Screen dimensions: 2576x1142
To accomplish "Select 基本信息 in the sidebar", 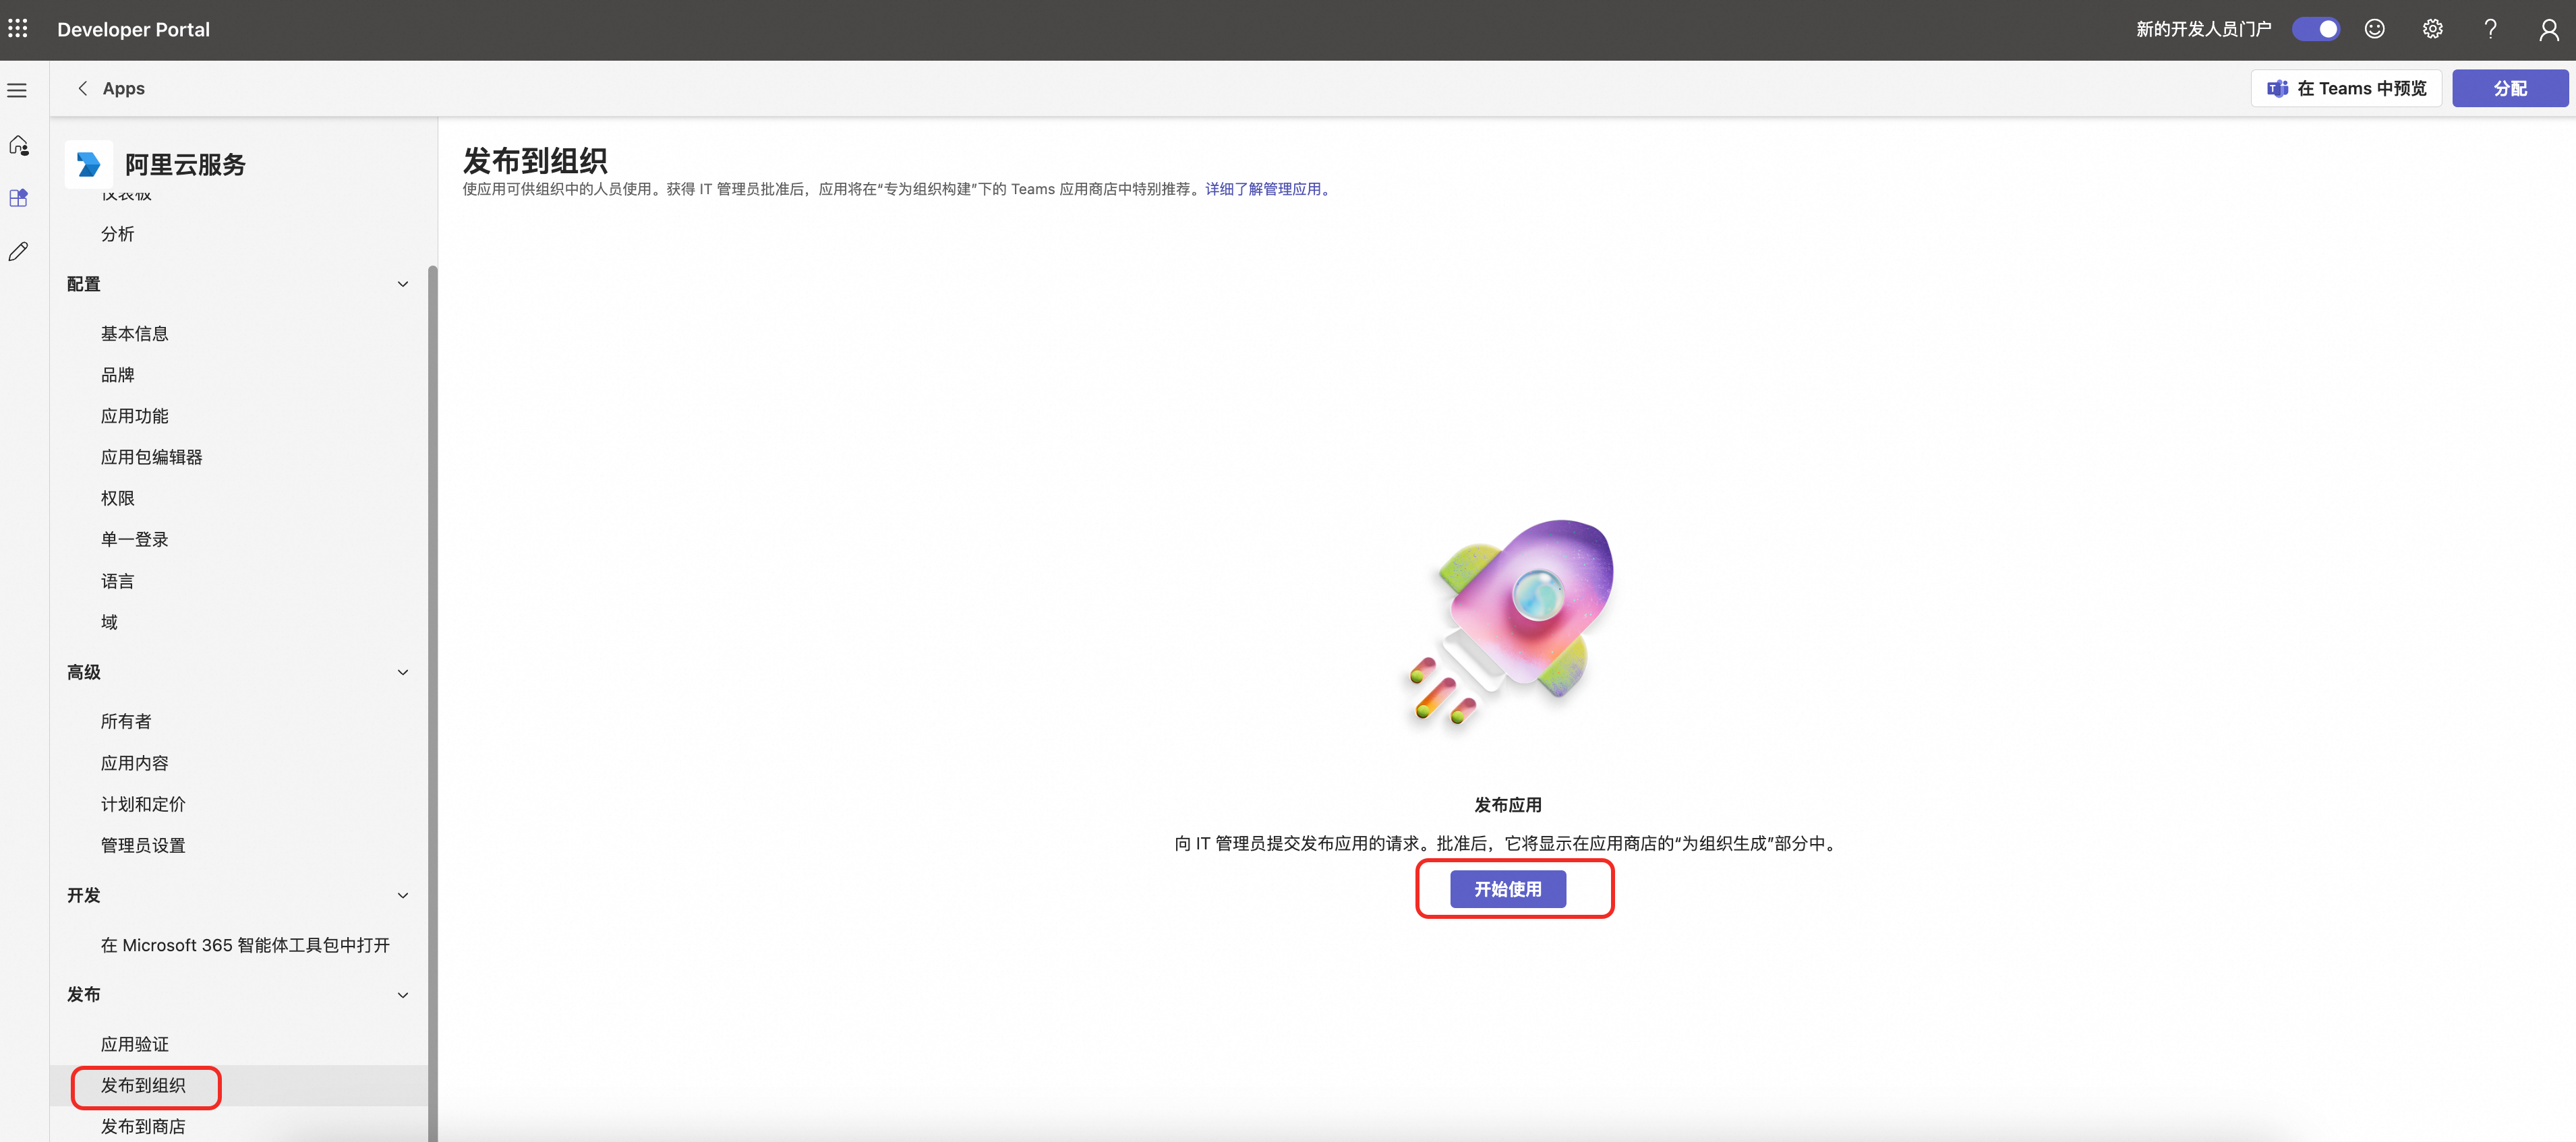I will 134,333.
